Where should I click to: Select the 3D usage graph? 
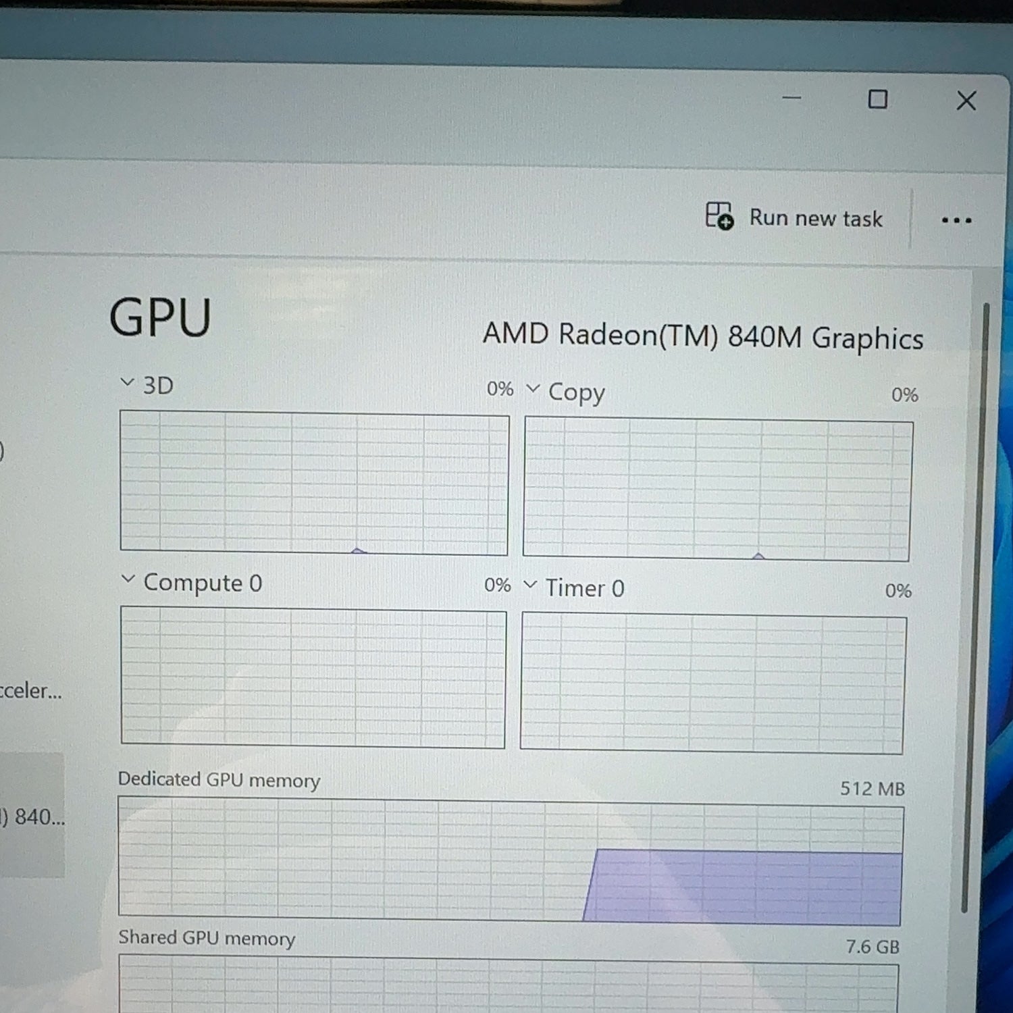314,483
